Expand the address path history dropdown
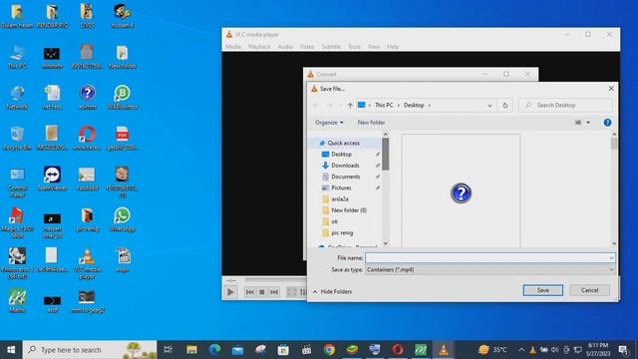The image size is (638, 359). click(x=489, y=106)
